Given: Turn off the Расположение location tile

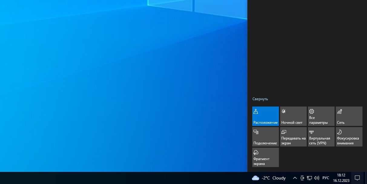Looking at the screenshot, I should pos(265,116).
